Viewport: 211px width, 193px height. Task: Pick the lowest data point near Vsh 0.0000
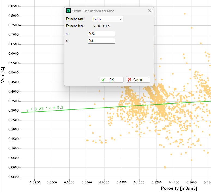pos(165,167)
